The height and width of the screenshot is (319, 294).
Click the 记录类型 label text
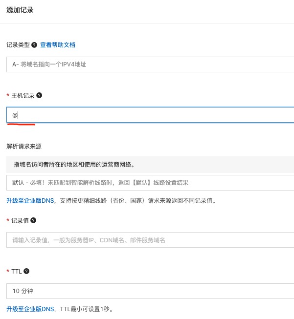tap(18, 45)
